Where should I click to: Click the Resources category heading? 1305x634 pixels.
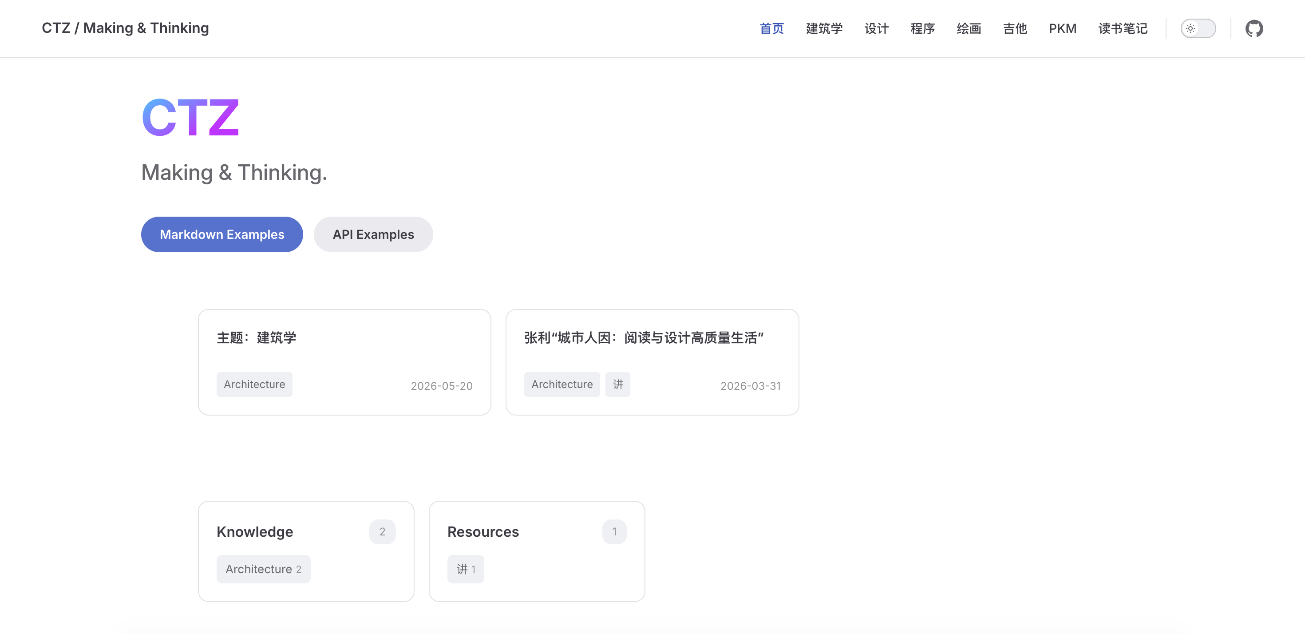(x=483, y=531)
